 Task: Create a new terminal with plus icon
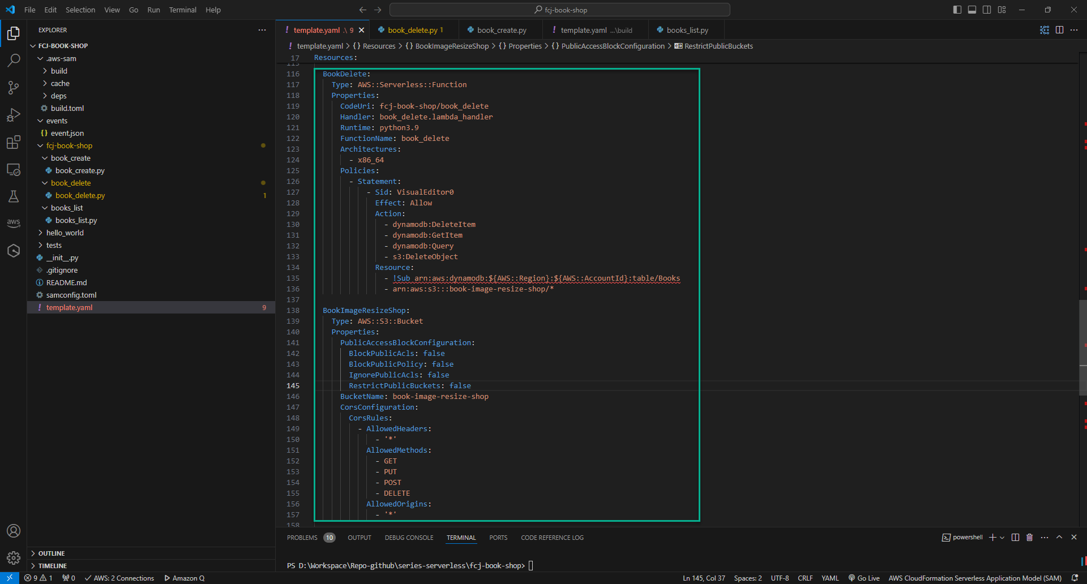point(992,538)
